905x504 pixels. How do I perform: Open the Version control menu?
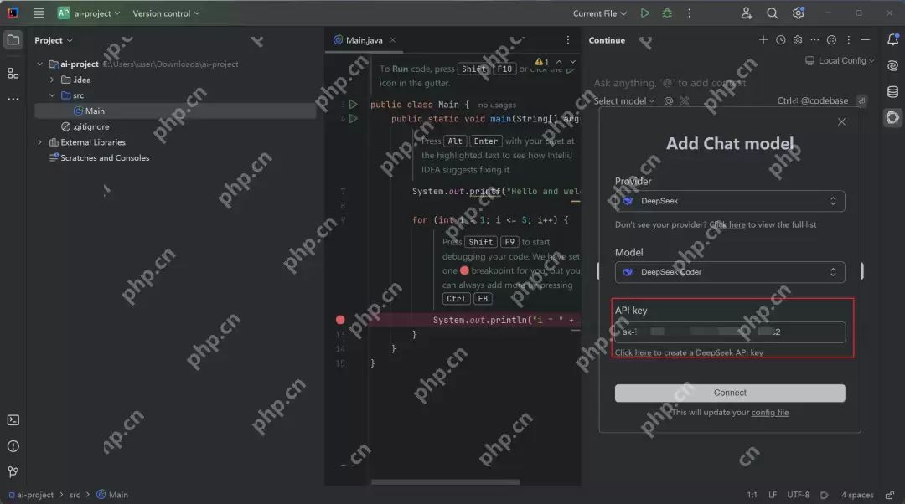click(166, 13)
